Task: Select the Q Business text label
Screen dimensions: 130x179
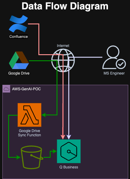Action: click(x=69, y=167)
